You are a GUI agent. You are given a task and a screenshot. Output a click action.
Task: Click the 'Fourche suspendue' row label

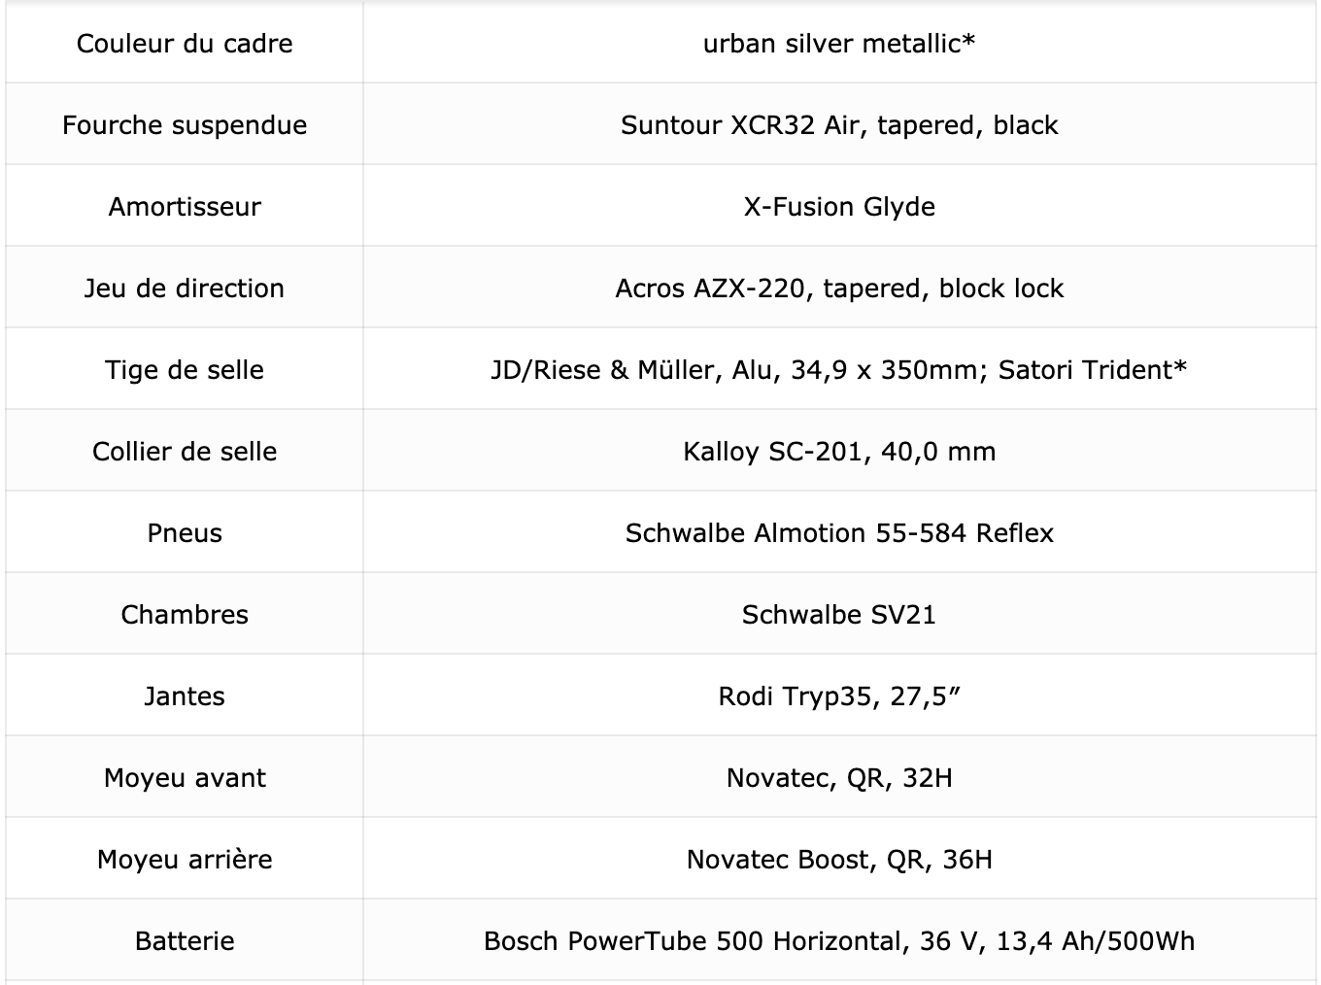click(185, 124)
